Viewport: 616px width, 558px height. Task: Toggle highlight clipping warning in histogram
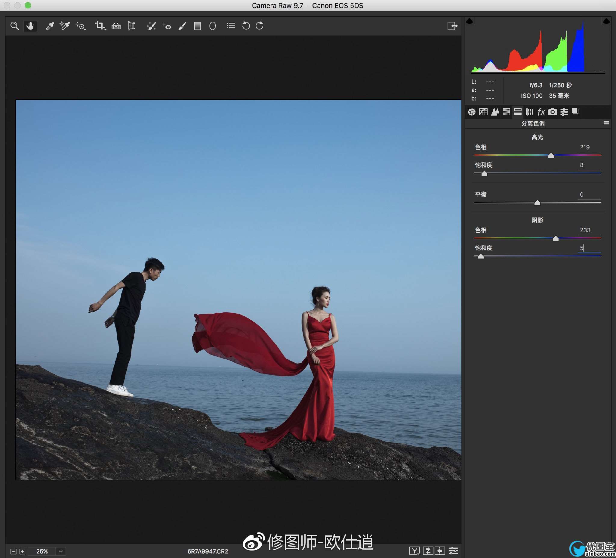pyautogui.click(x=606, y=21)
